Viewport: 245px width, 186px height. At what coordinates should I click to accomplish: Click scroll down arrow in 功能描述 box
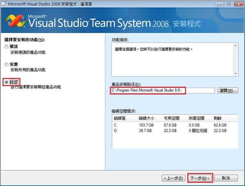[x=236, y=73]
